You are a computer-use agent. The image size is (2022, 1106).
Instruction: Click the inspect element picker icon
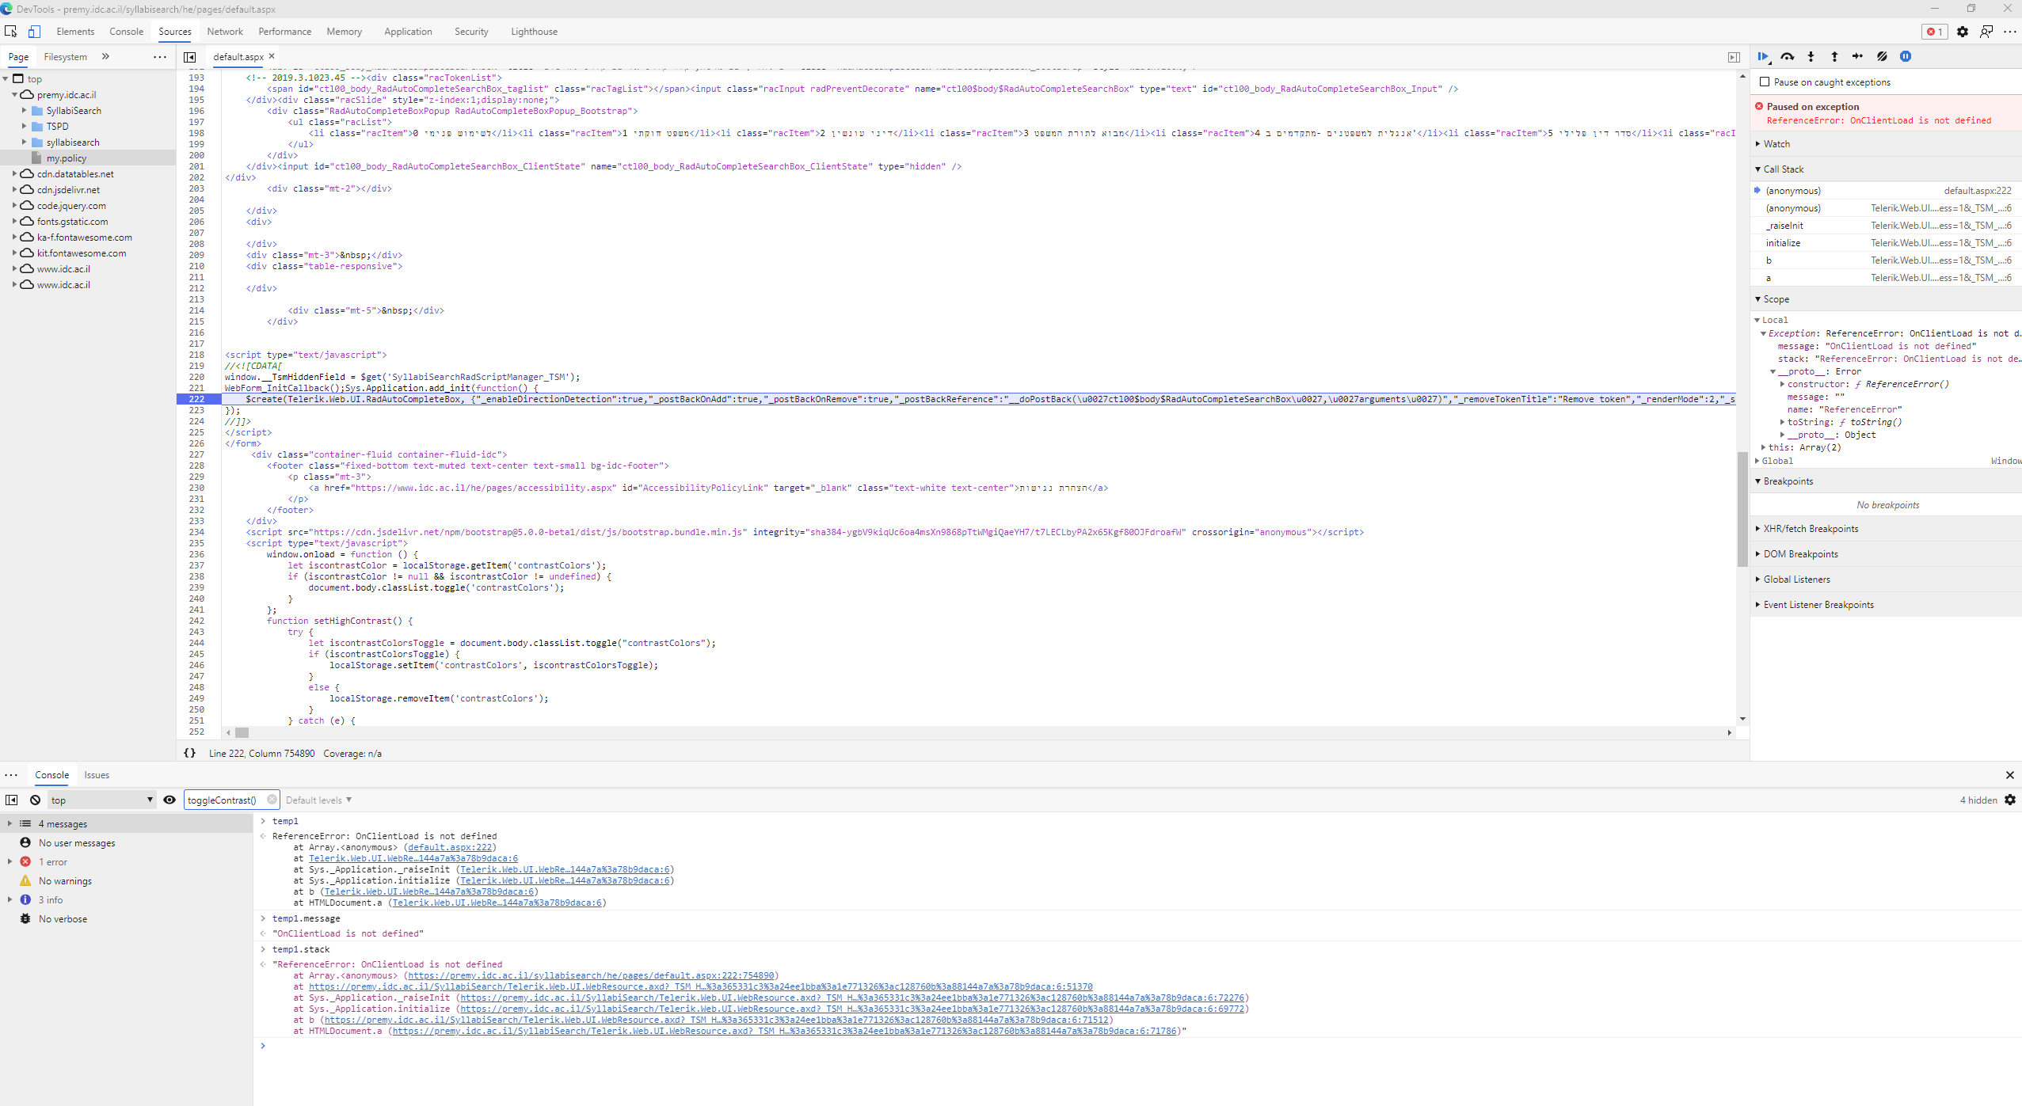tap(11, 32)
